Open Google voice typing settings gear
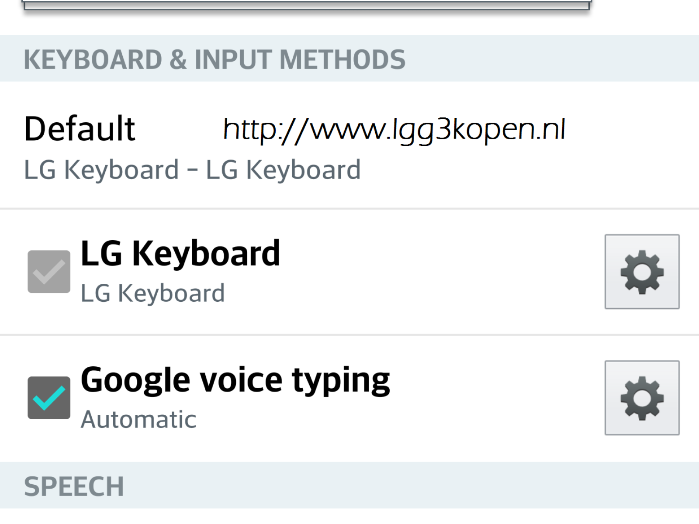Image resolution: width=699 pixels, height=524 pixels. (642, 398)
